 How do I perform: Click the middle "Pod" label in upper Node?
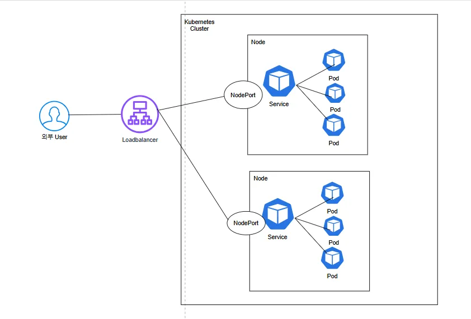click(x=335, y=109)
